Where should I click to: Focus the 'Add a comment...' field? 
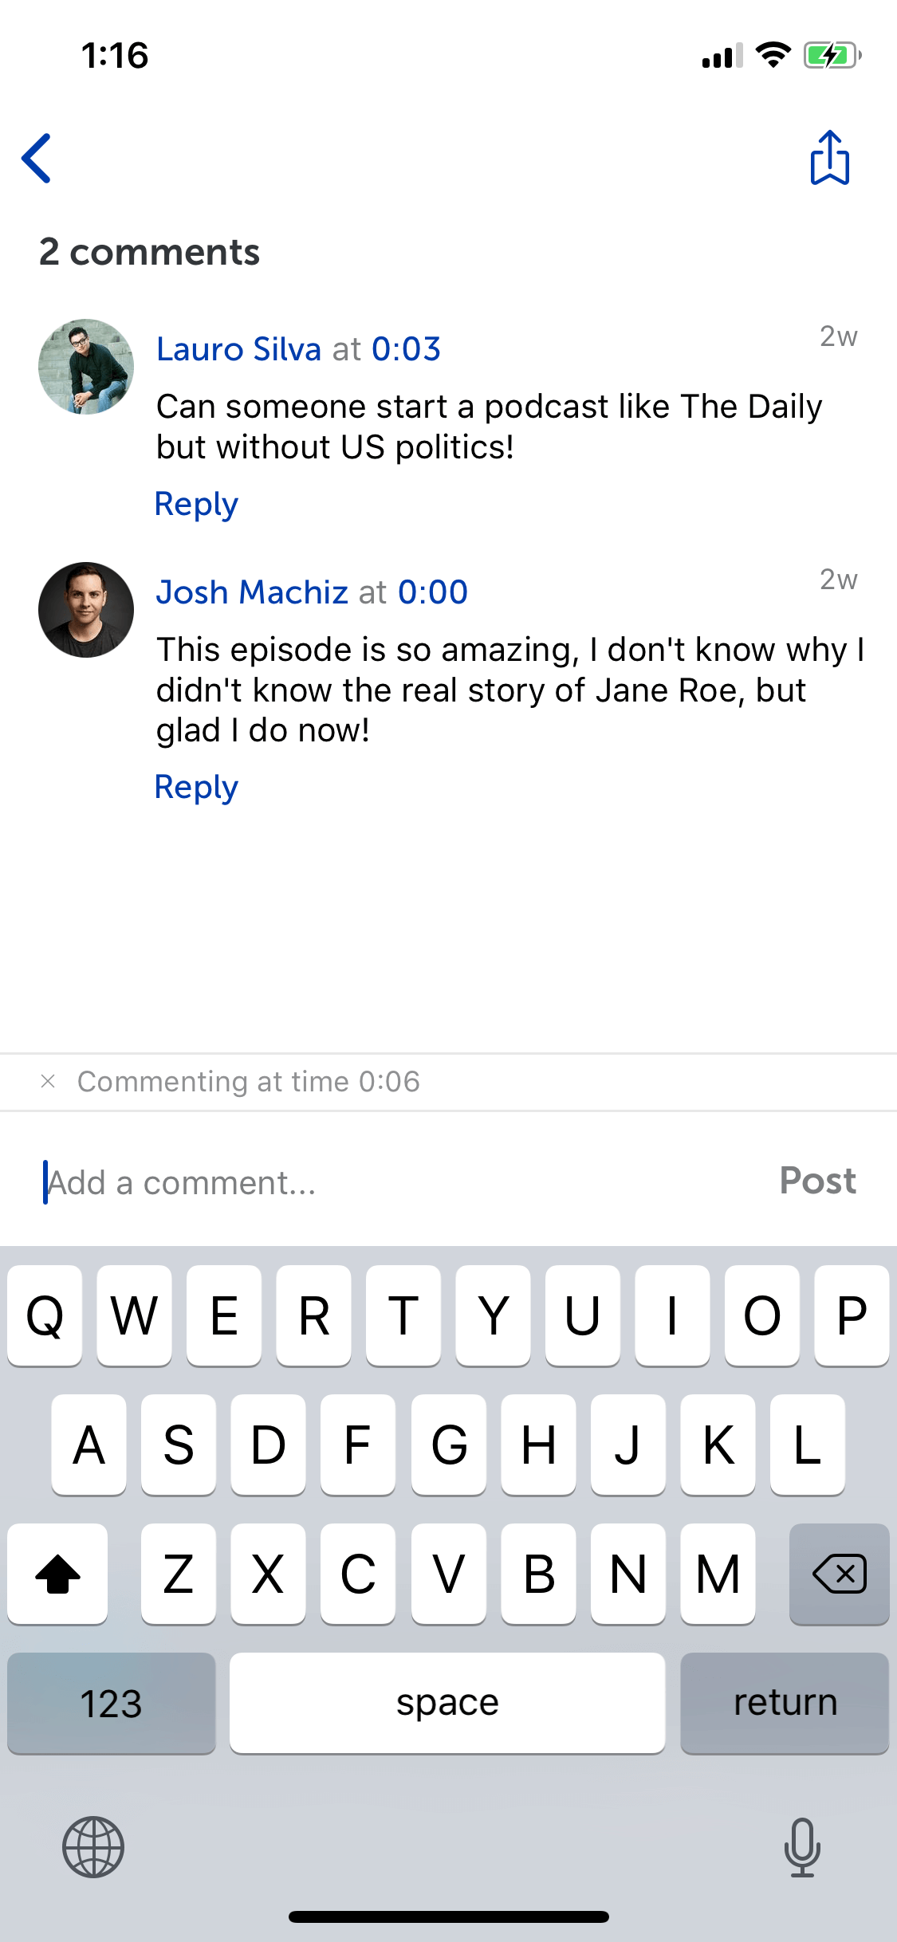[x=399, y=1182]
